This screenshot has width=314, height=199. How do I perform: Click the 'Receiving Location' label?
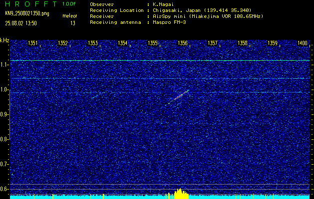point(117,10)
